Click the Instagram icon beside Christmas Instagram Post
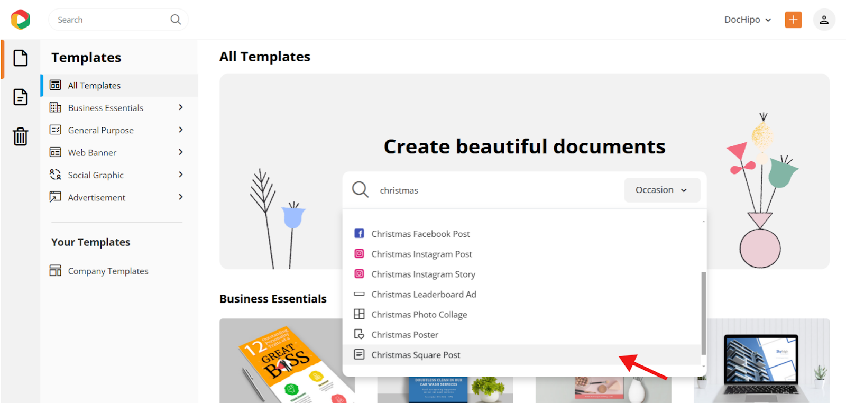This screenshot has width=846, height=403. coord(359,253)
